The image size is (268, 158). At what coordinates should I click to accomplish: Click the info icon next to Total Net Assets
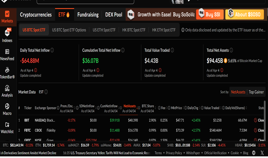click(x=231, y=50)
